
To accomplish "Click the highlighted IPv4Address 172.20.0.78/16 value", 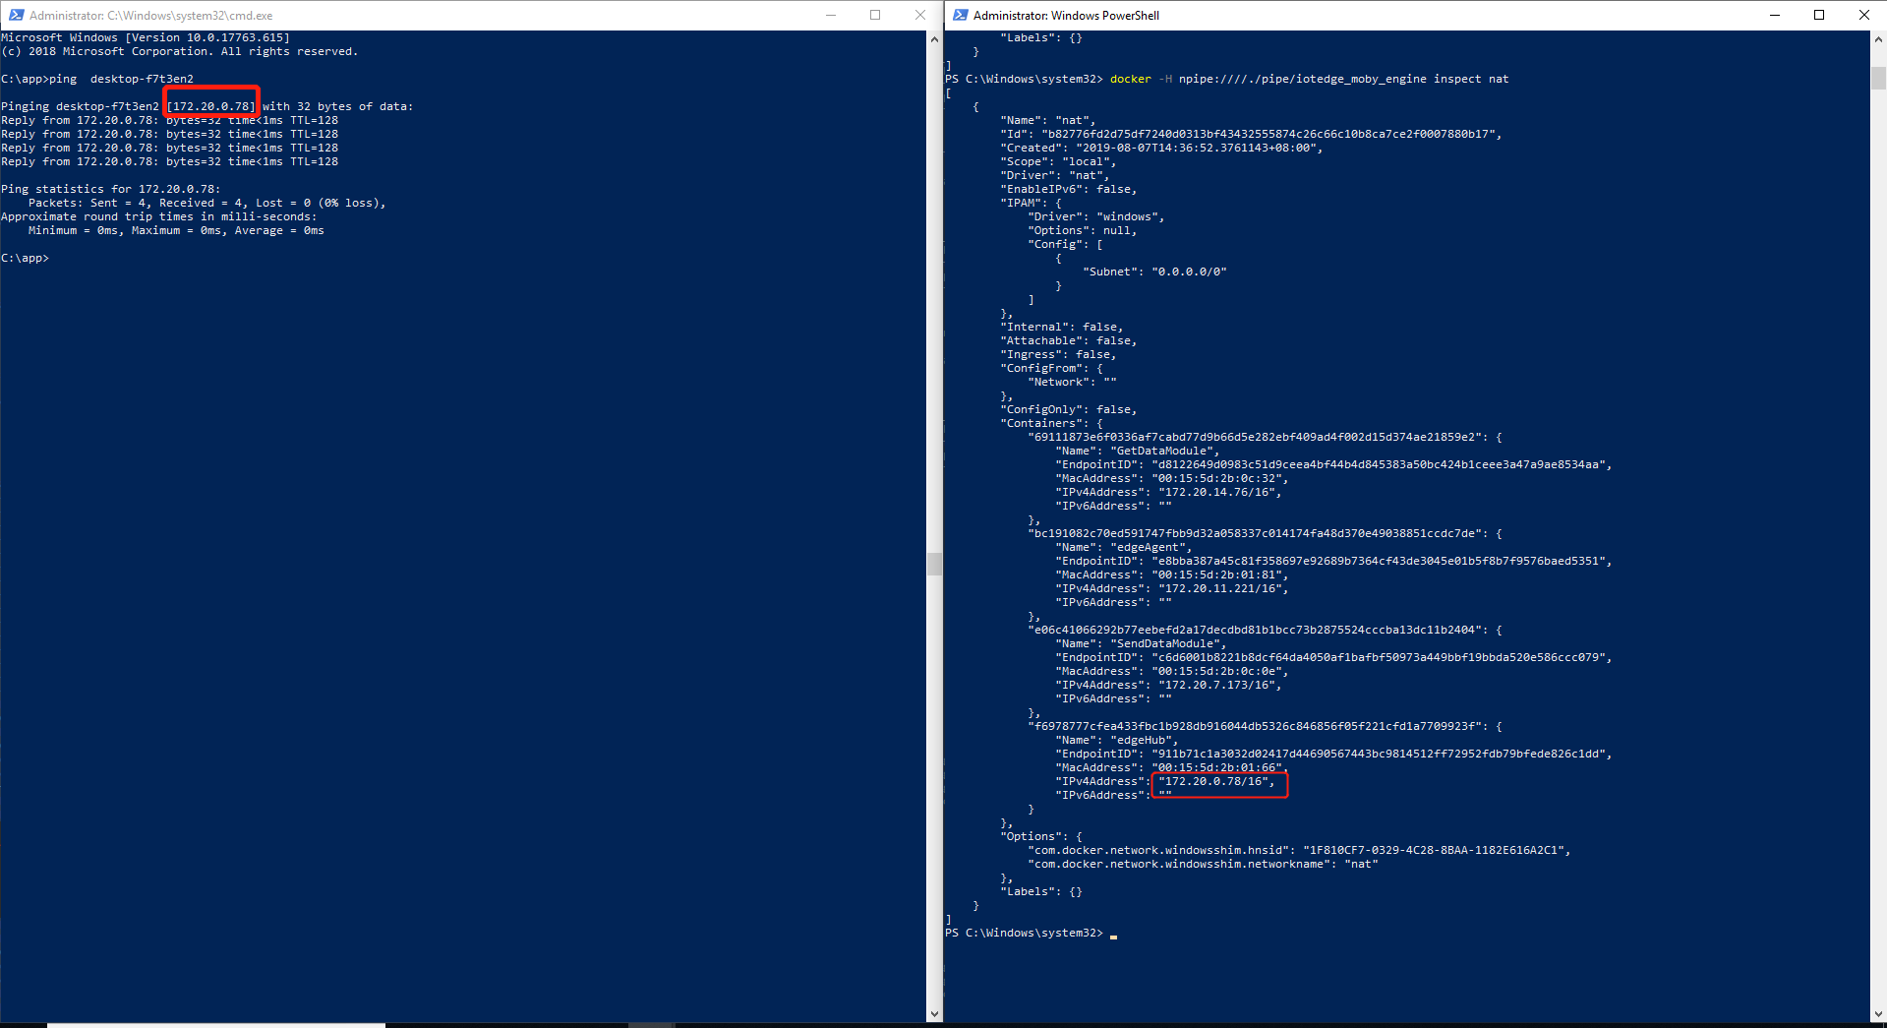I will tap(1219, 781).
